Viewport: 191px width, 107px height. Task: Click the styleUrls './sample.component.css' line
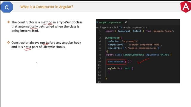(134, 48)
